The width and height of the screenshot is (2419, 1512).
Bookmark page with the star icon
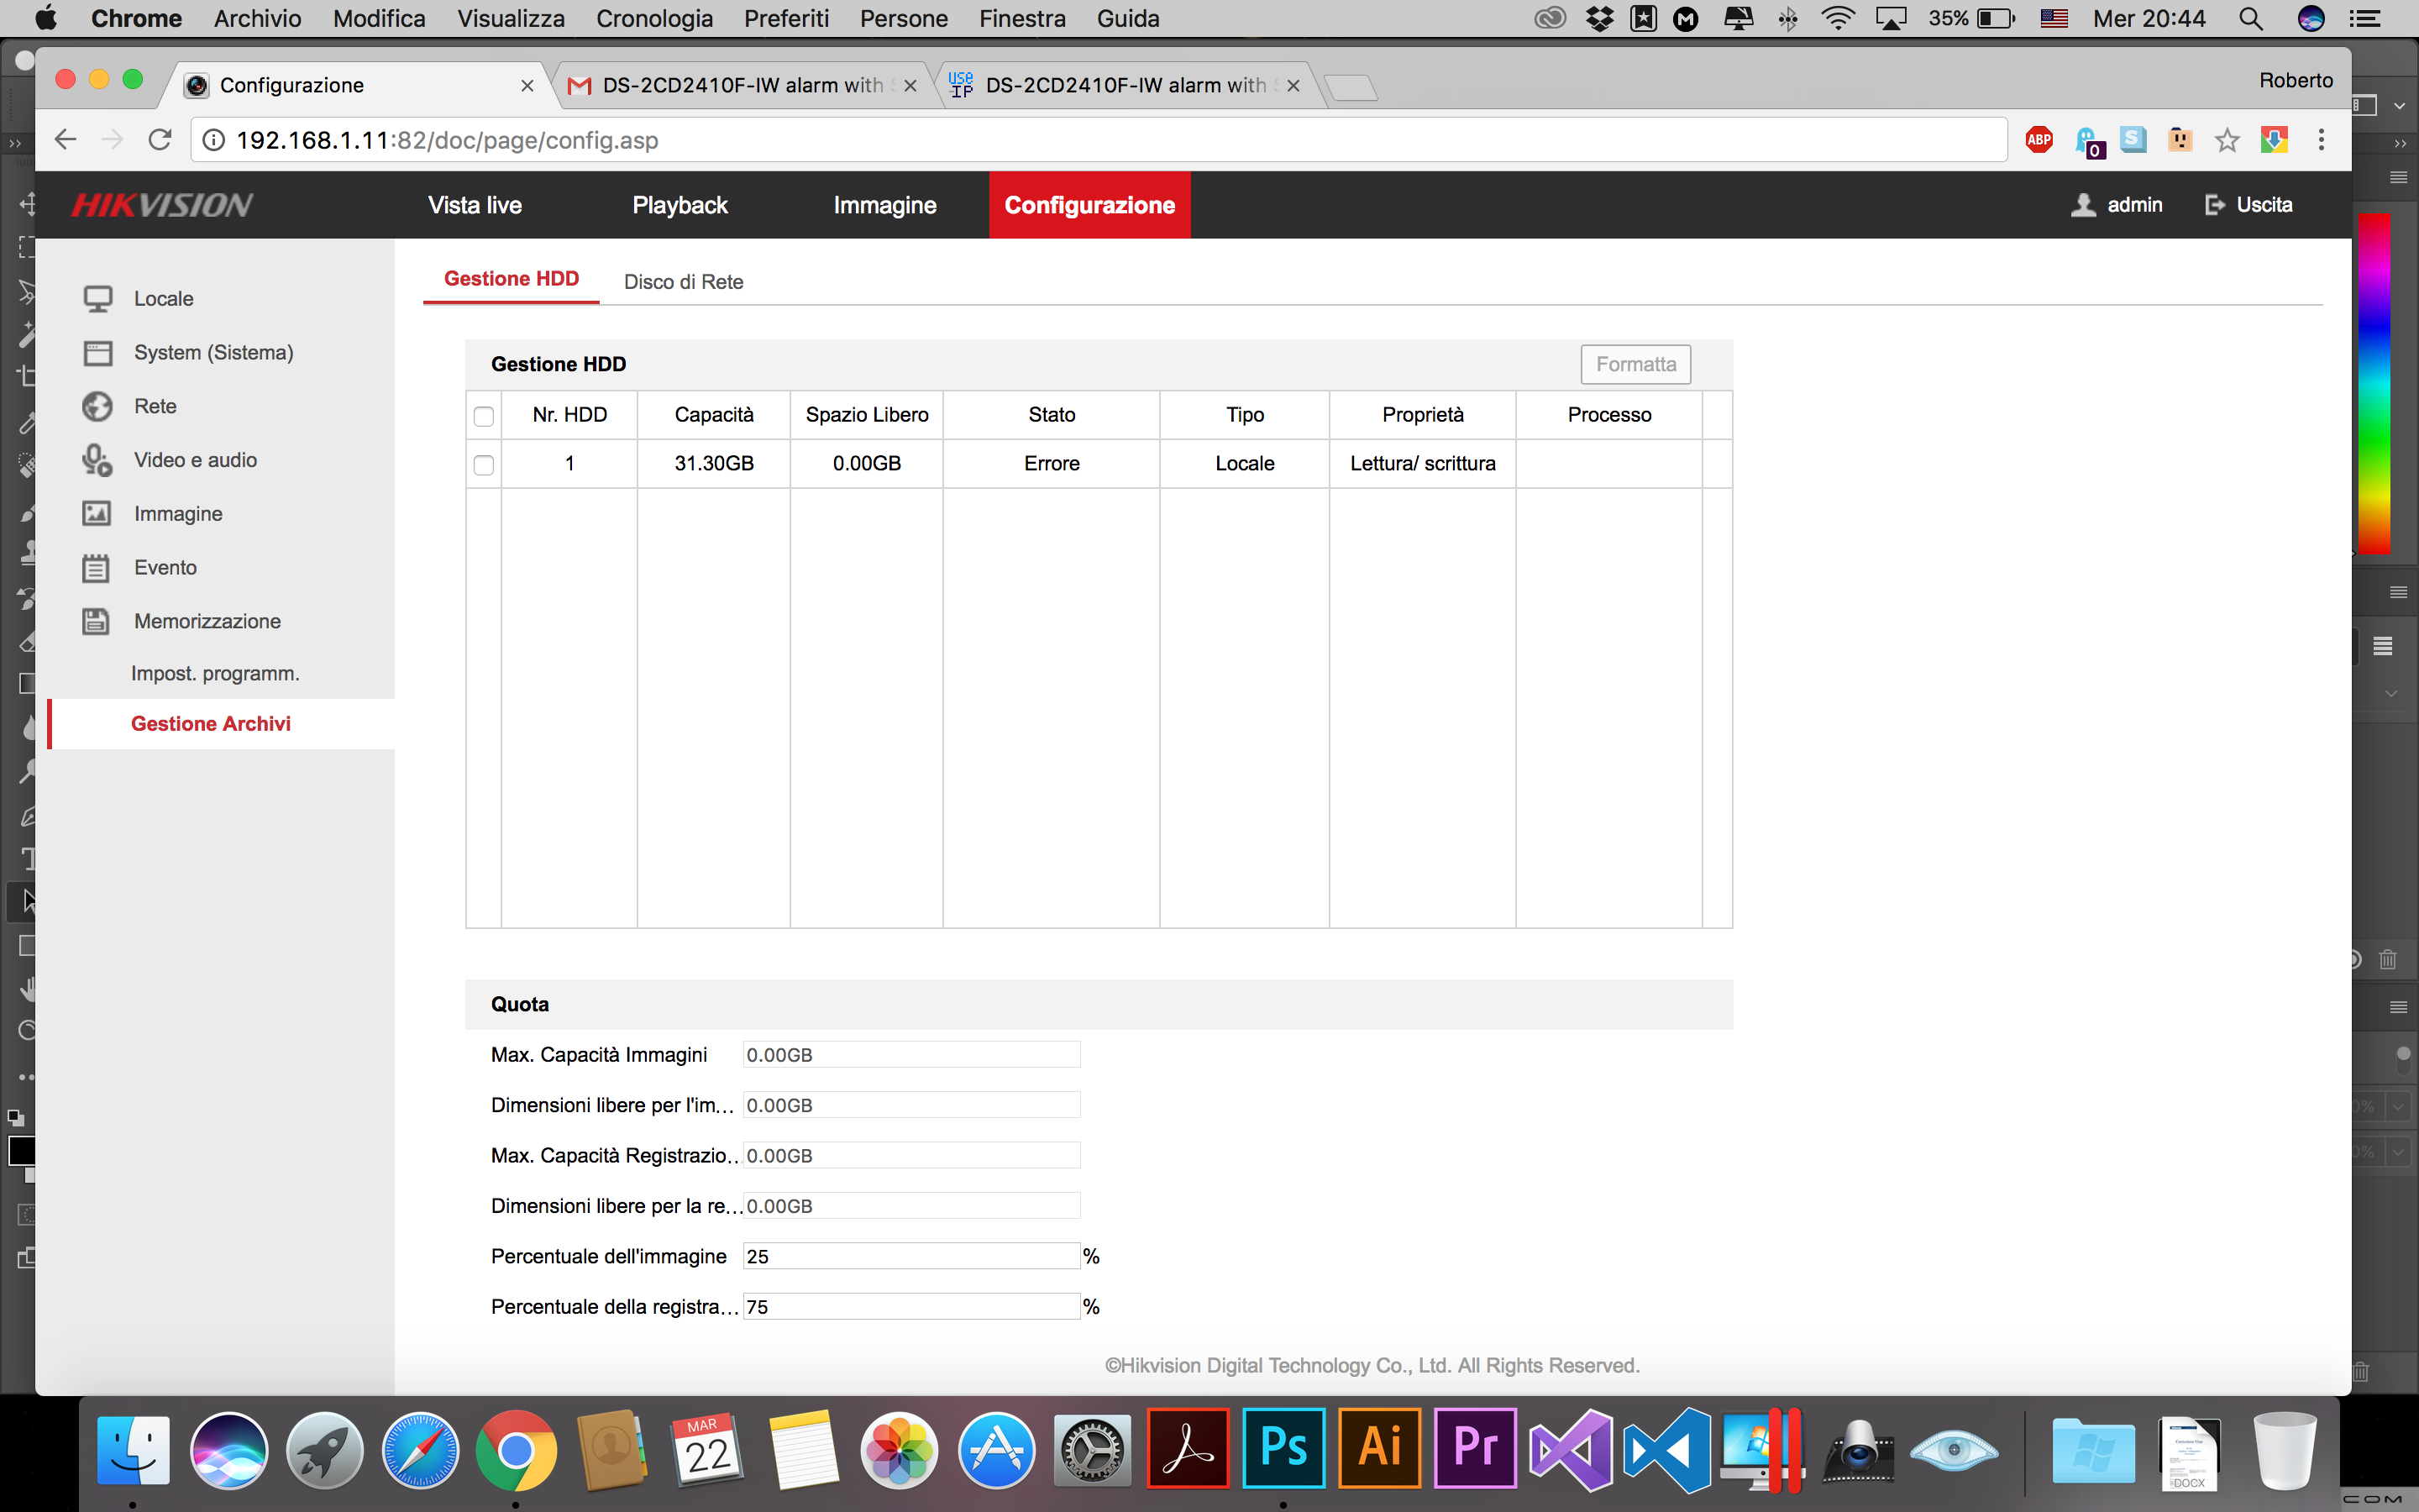(x=2226, y=140)
